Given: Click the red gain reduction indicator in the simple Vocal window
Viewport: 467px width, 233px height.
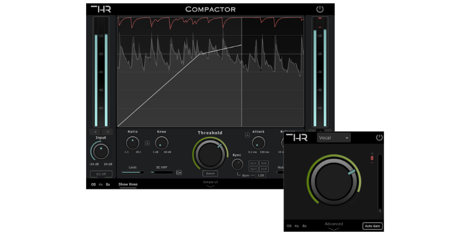Looking at the screenshot, I should coord(371,158).
